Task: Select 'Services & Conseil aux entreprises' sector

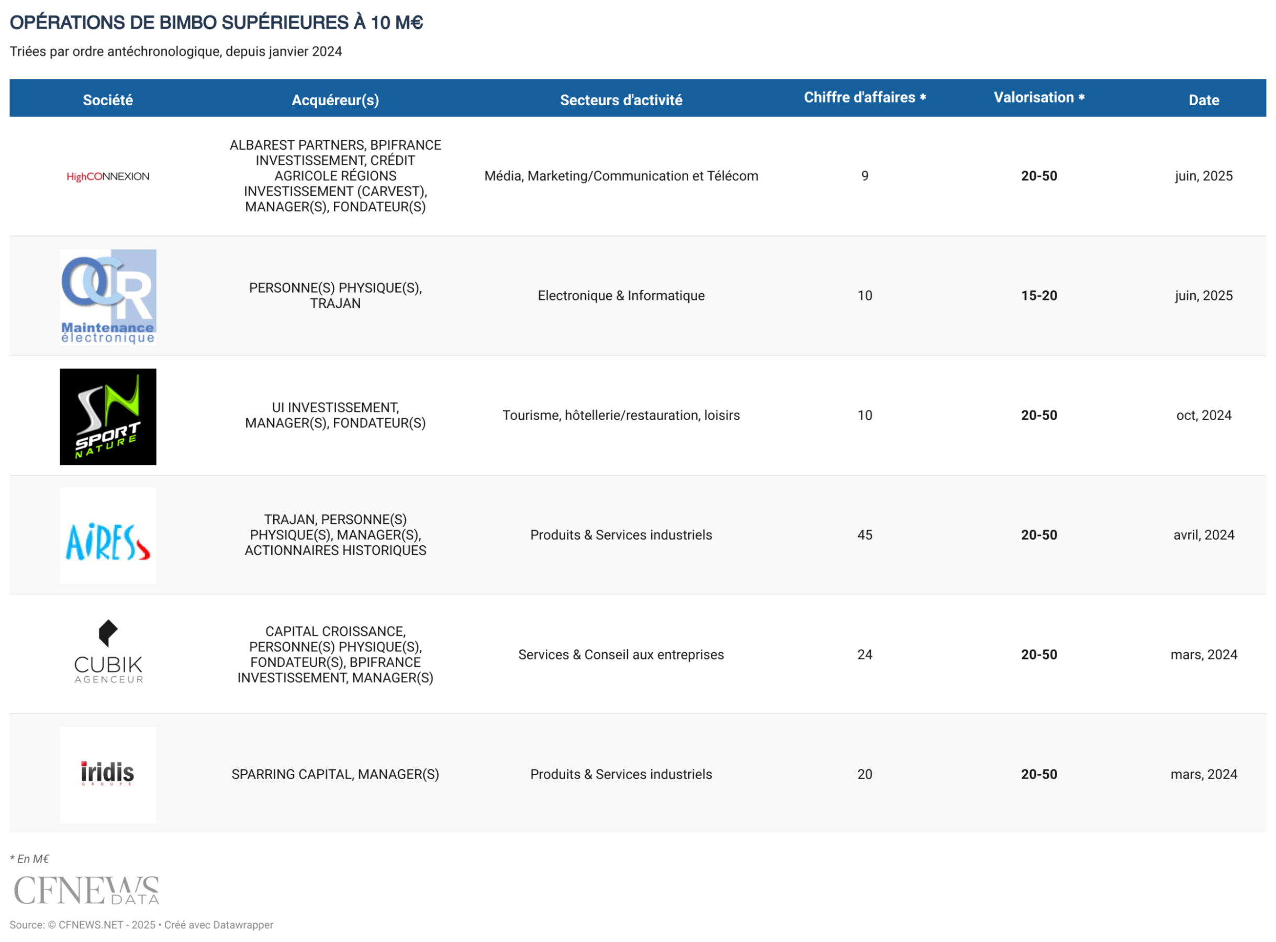Action: (x=621, y=655)
